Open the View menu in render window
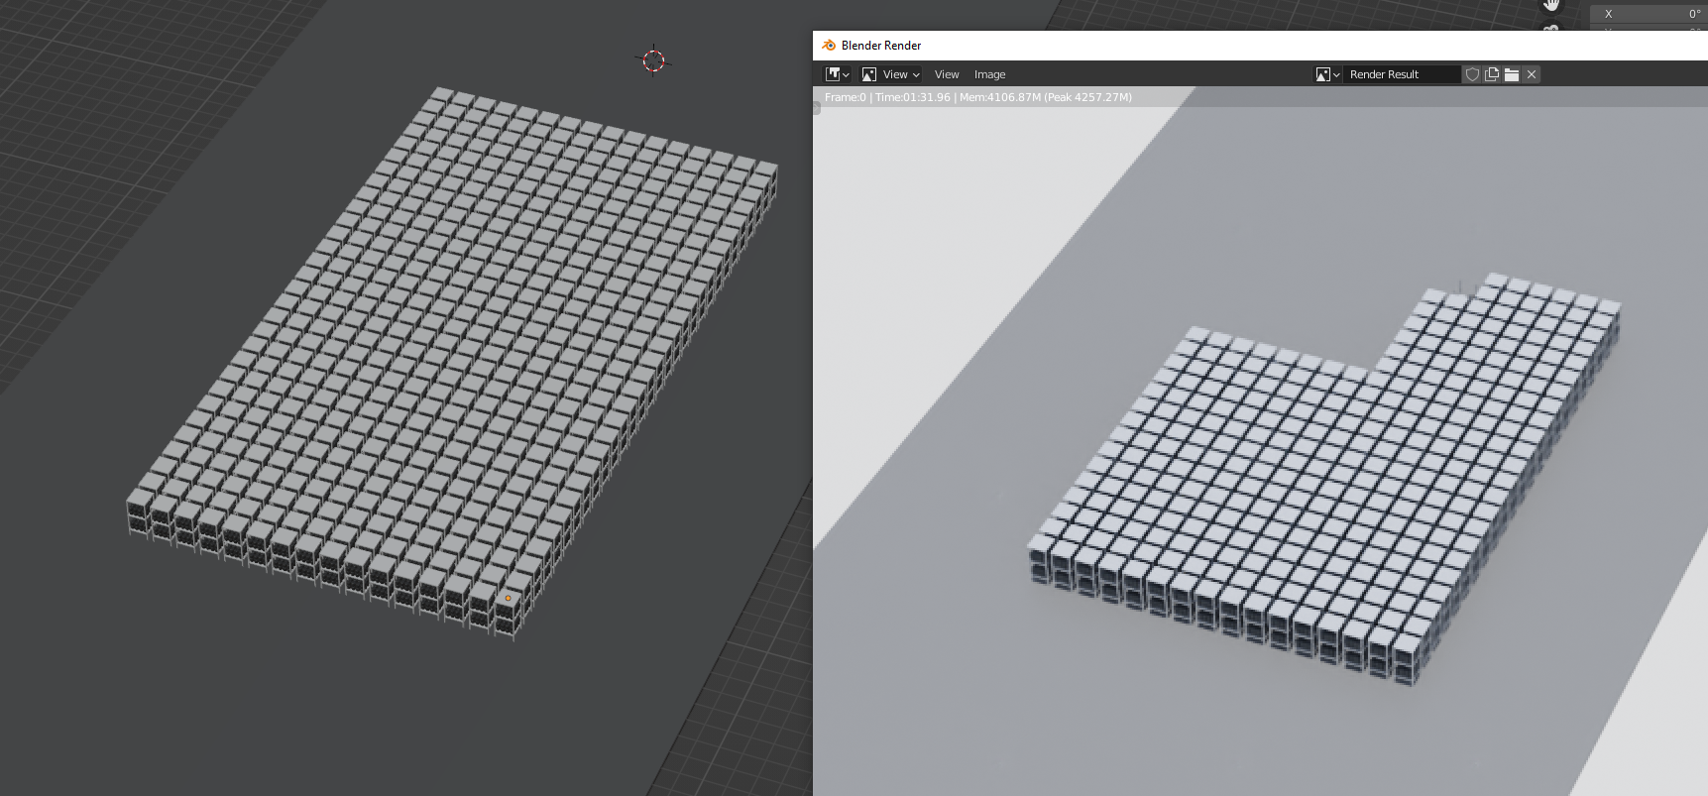The image size is (1708, 796). [x=947, y=74]
